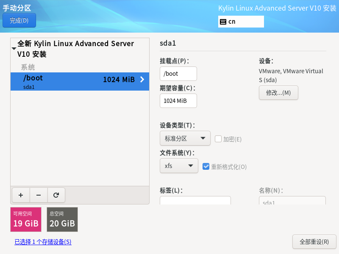Click the 系统 section label
Image resolution: width=339 pixels, height=254 pixels.
28,67
